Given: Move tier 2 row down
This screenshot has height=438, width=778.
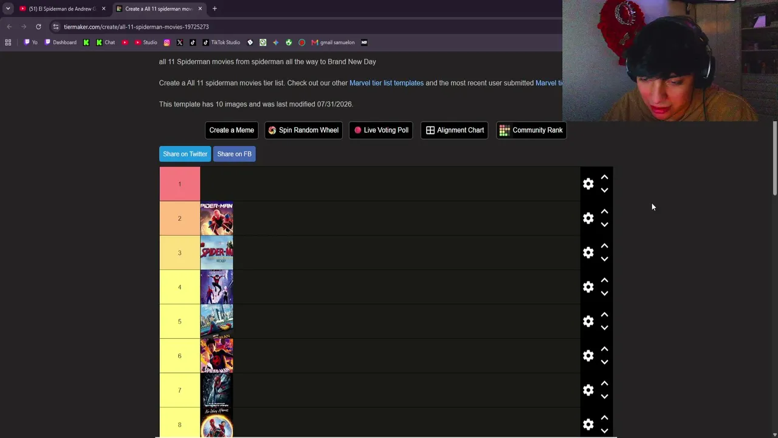Looking at the screenshot, I should tap(604, 224).
